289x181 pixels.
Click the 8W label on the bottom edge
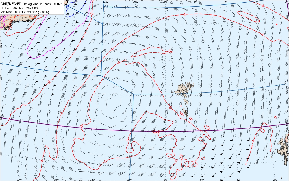coord(166,180)
